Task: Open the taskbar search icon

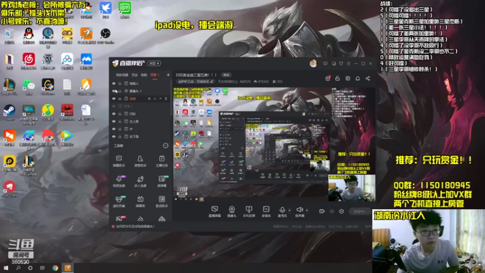Action: 18,268
